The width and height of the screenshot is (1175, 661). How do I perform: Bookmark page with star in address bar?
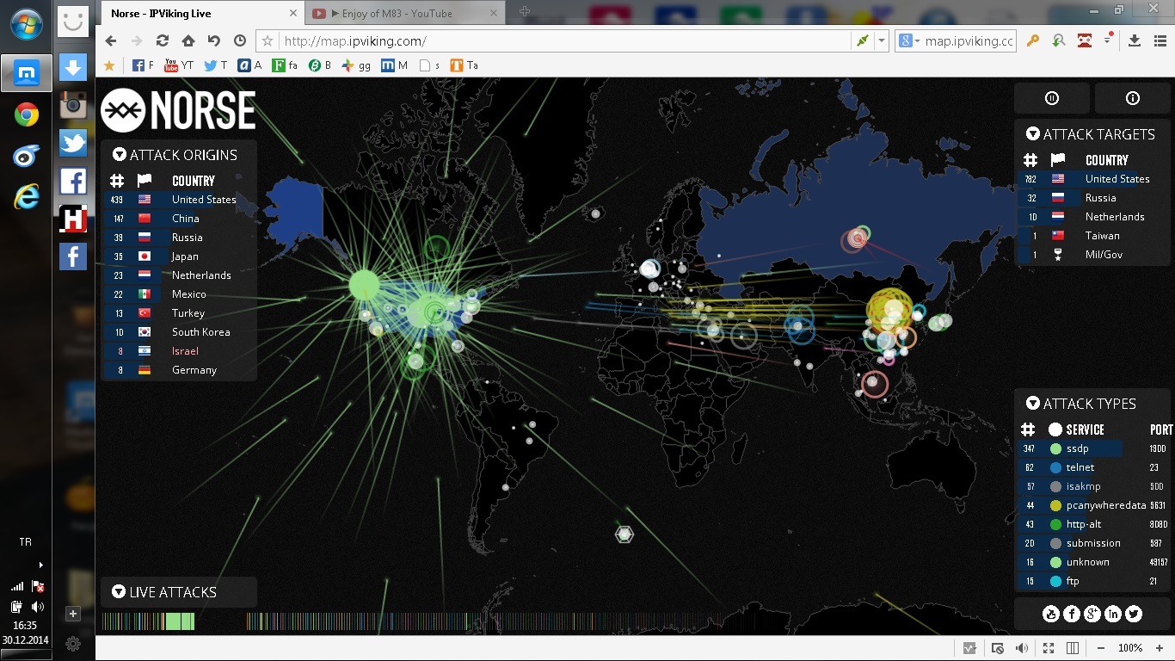coord(268,41)
